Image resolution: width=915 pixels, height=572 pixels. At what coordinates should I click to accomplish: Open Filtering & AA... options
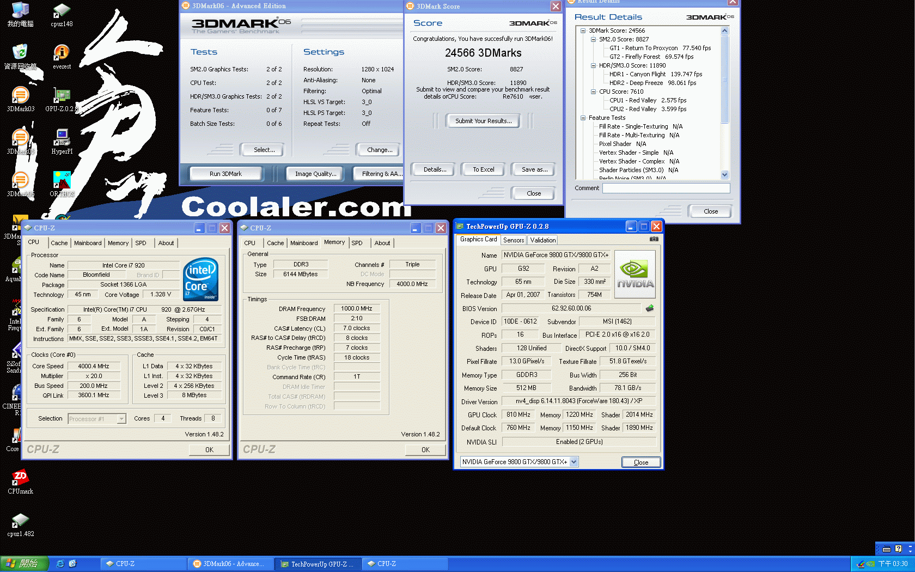(379, 174)
